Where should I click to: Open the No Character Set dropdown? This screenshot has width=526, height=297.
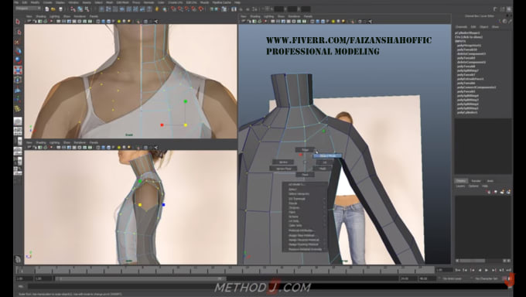pyautogui.click(x=487, y=278)
